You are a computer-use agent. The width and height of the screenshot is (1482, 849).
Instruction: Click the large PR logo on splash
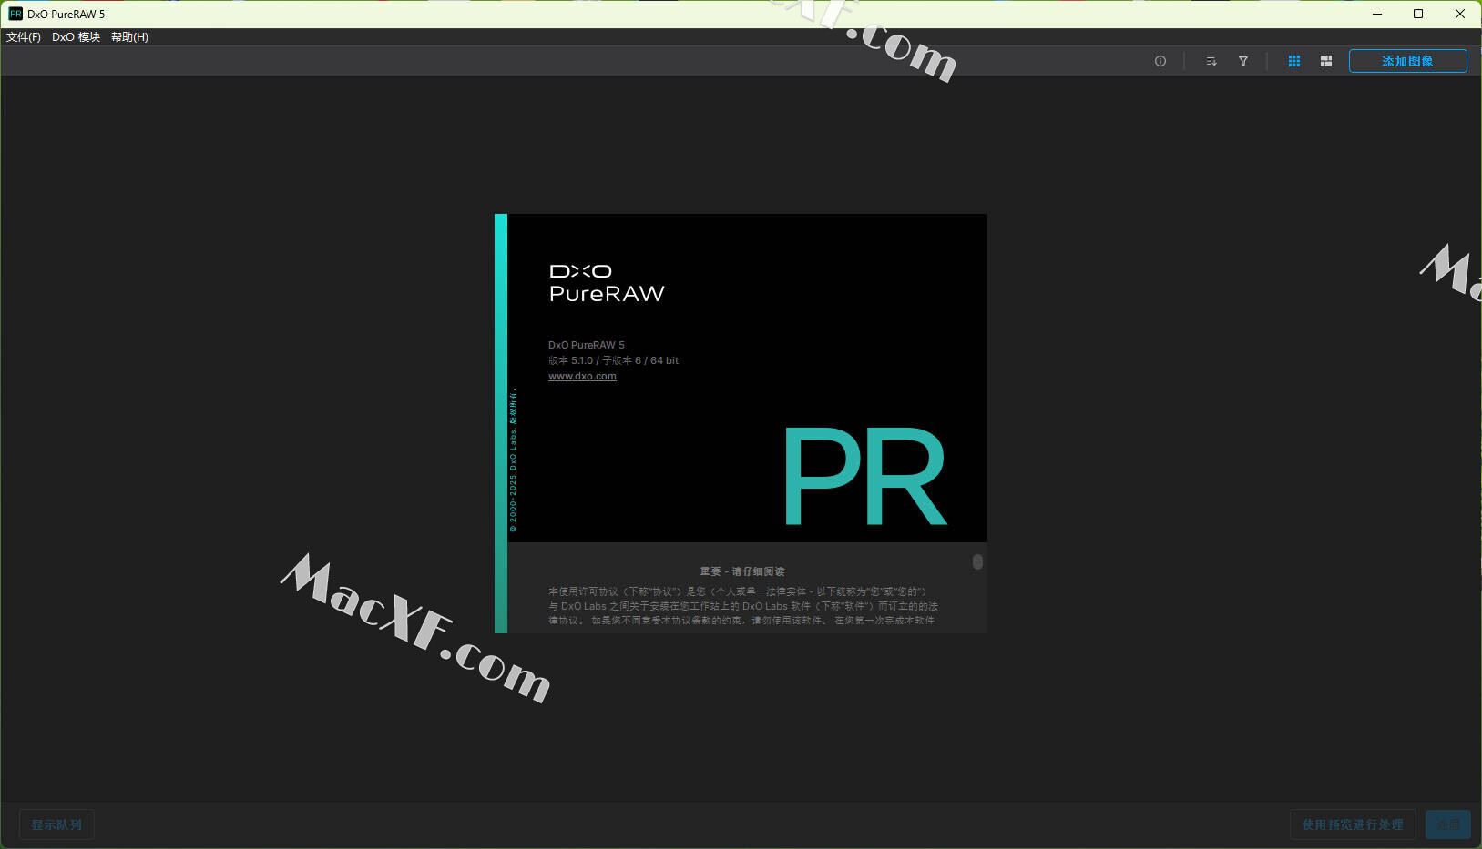pos(864,476)
